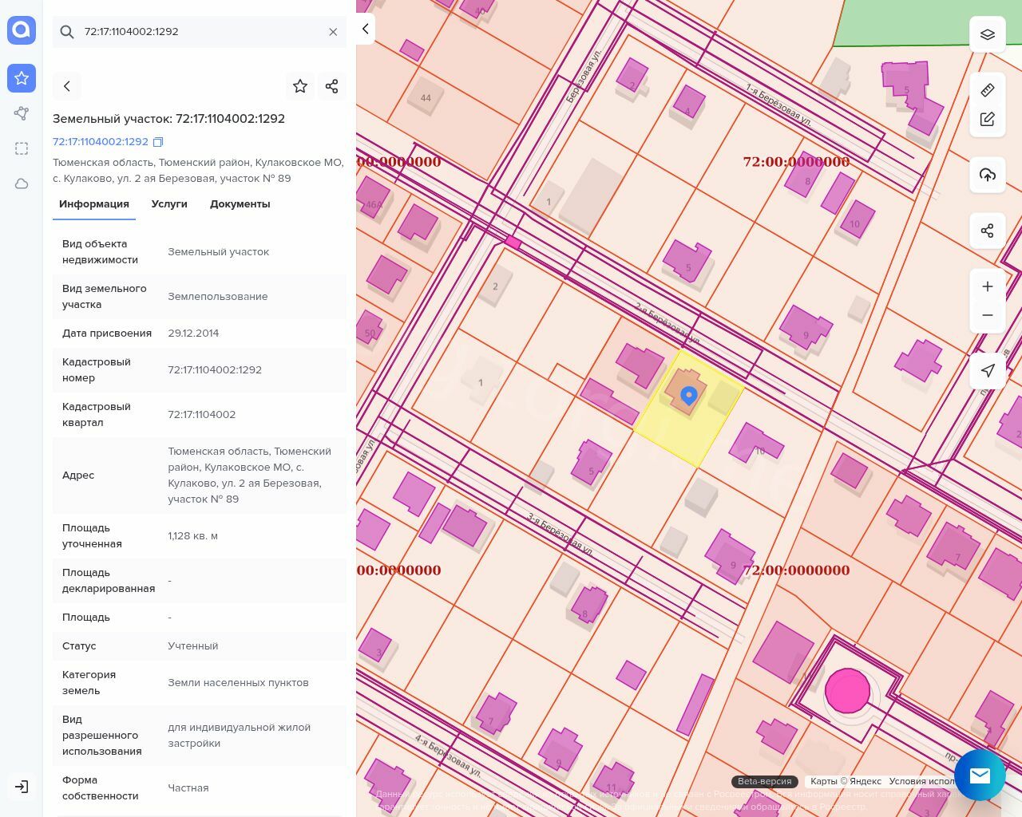Open the cloud icon in sidebar
The height and width of the screenshot is (817, 1022).
click(x=22, y=184)
